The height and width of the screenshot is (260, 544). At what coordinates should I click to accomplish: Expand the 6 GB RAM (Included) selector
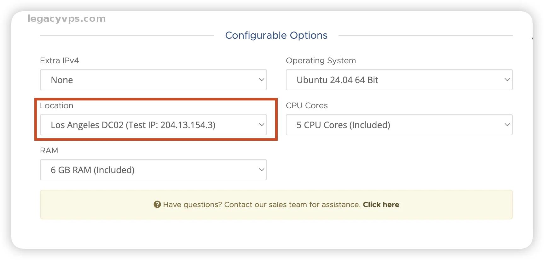153,170
